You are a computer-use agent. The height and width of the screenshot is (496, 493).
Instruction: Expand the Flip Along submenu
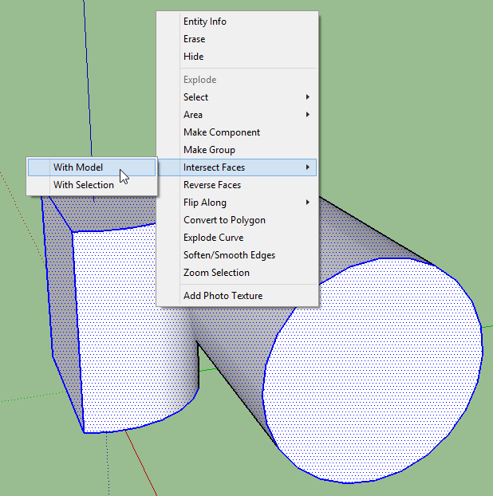(x=205, y=203)
